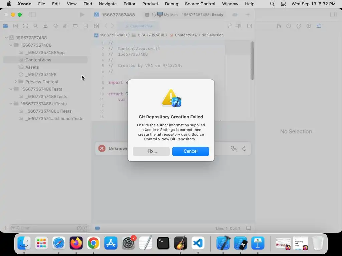Cancel the Git Repository Creation Failed dialog
This screenshot has height=256, width=342.
[191, 151]
